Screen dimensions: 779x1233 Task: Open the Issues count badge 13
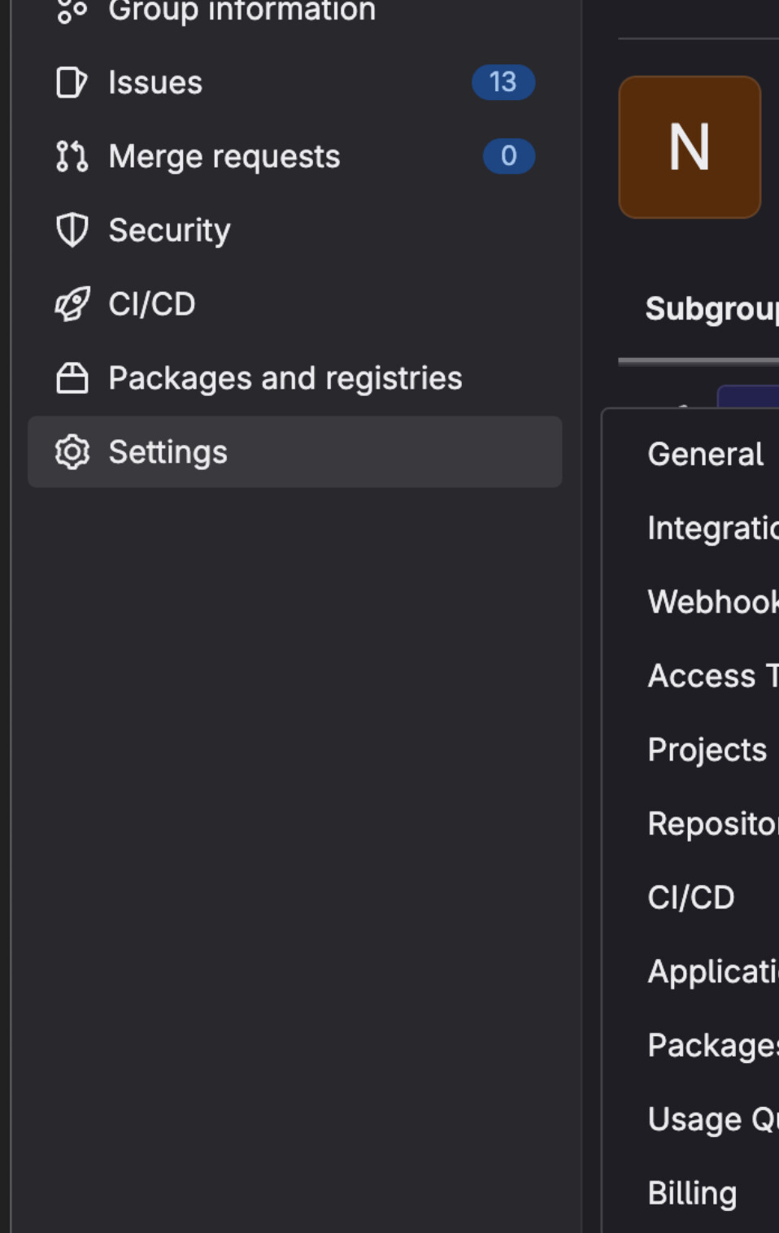pos(503,82)
